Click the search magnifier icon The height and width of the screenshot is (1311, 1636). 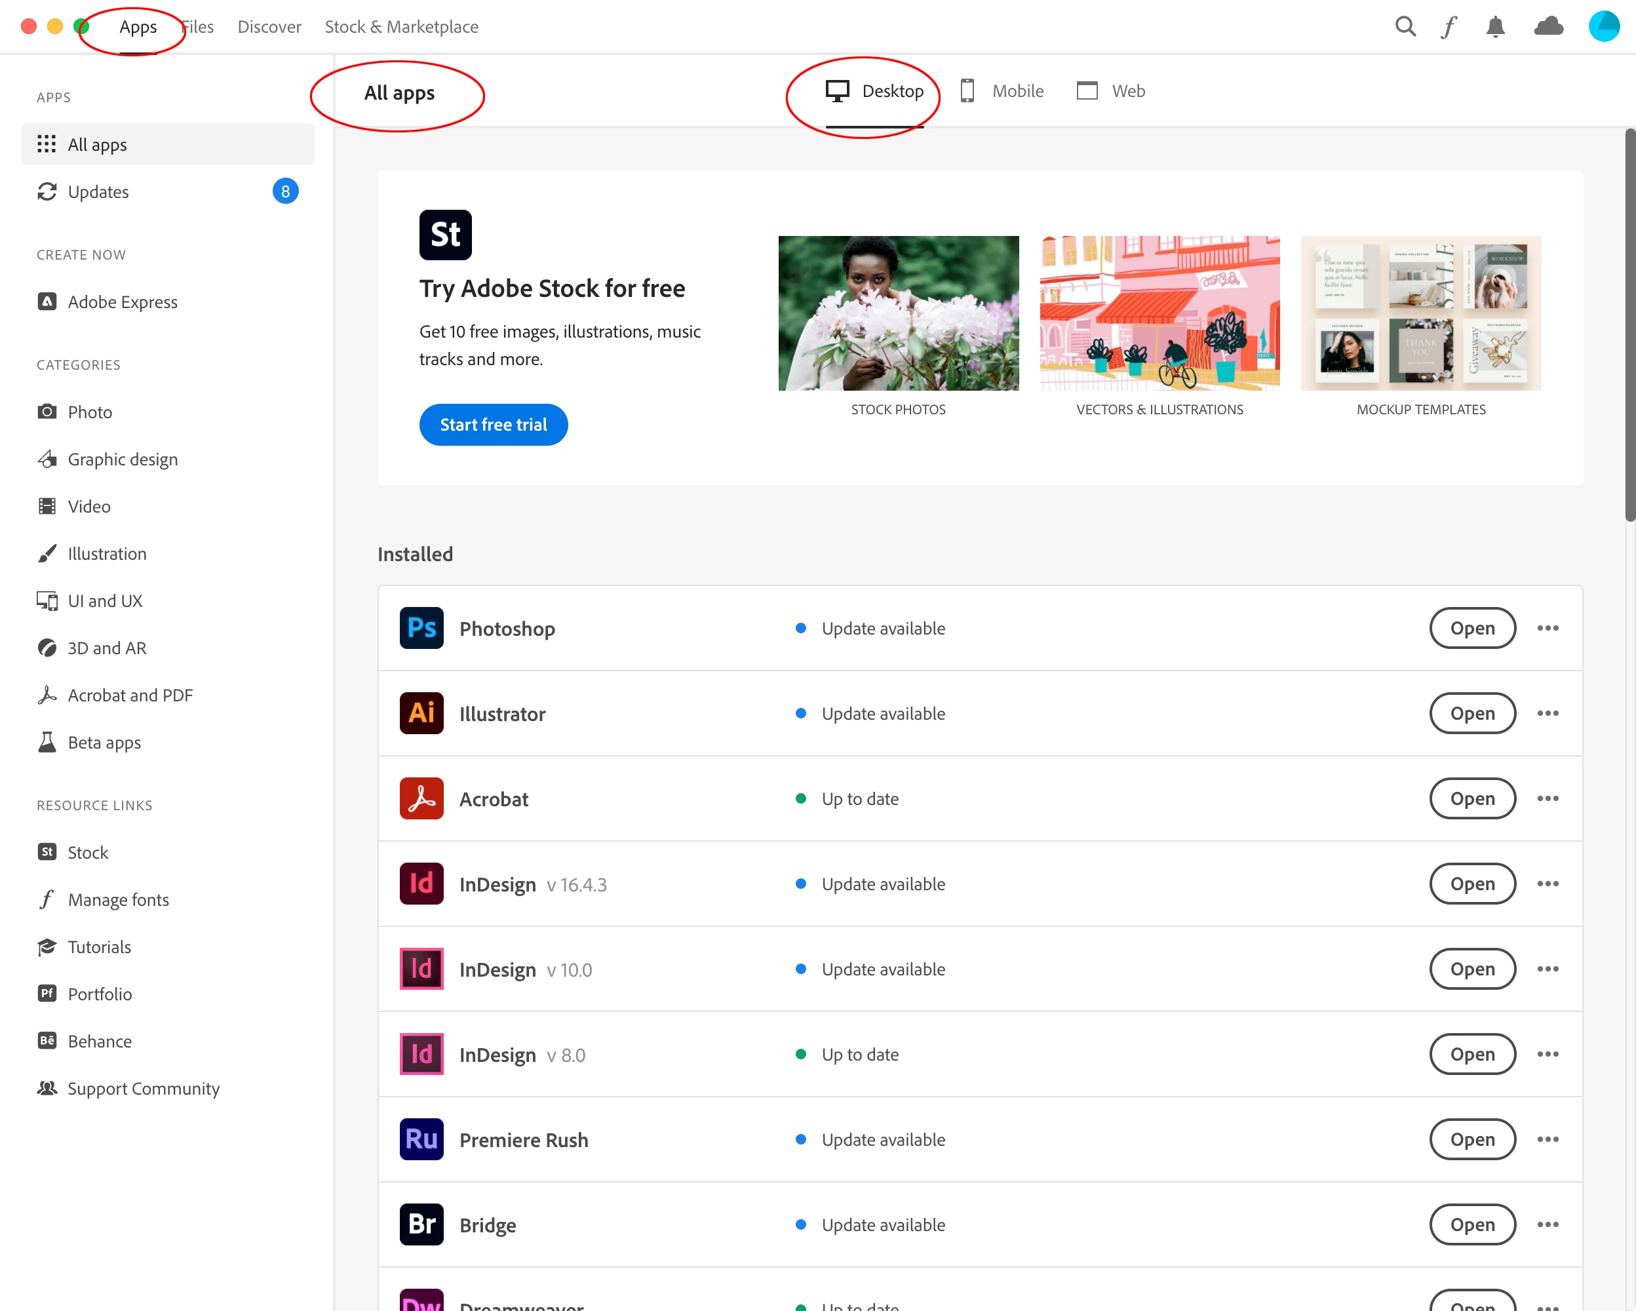pyautogui.click(x=1405, y=27)
